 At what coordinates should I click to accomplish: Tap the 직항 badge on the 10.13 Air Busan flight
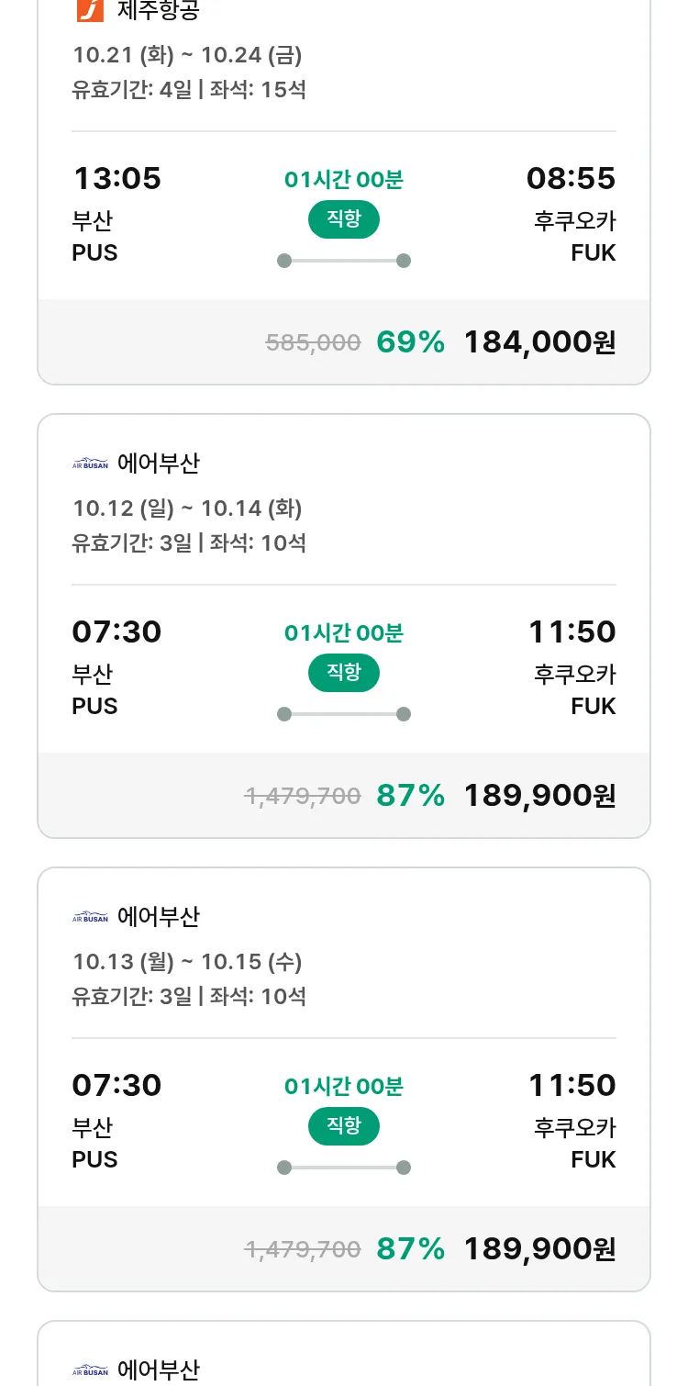click(x=343, y=1126)
